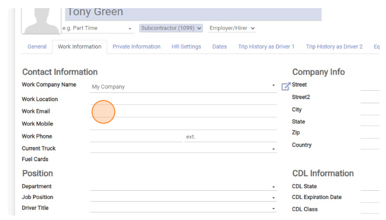
Task: Switch to the General tab
Action: 37,46
